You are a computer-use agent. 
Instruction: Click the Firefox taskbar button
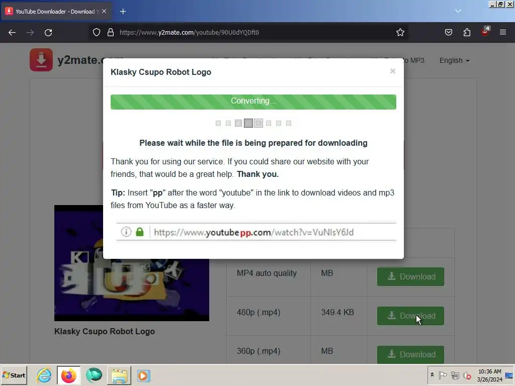[68, 375]
